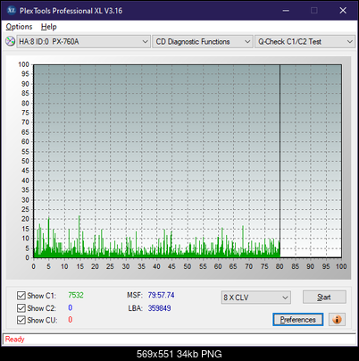Close the PlexTools Professional window
The image size is (359, 361).
pyautogui.click(x=343, y=11)
